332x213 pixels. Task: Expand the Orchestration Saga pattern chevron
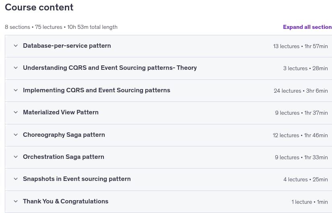pyautogui.click(x=16, y=157)
